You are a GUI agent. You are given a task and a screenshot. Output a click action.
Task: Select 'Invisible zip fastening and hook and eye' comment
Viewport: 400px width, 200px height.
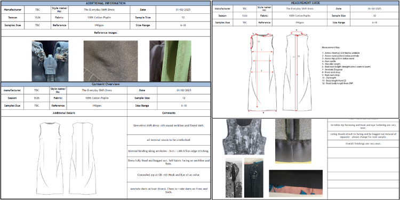(363, 127)
